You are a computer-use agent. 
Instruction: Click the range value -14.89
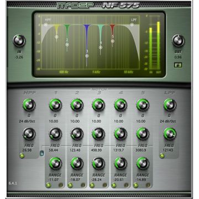[141, 179]
